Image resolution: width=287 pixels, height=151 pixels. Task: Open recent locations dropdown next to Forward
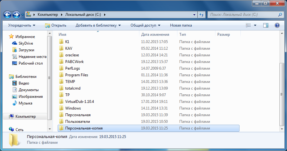coord(22,15)
